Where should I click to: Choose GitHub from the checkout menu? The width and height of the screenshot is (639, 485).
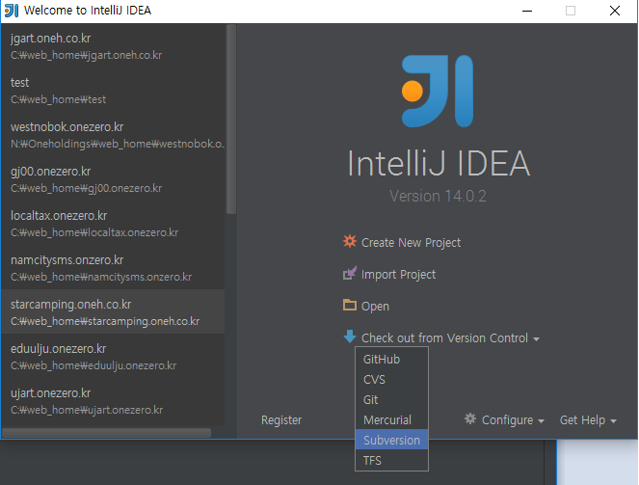391,359
